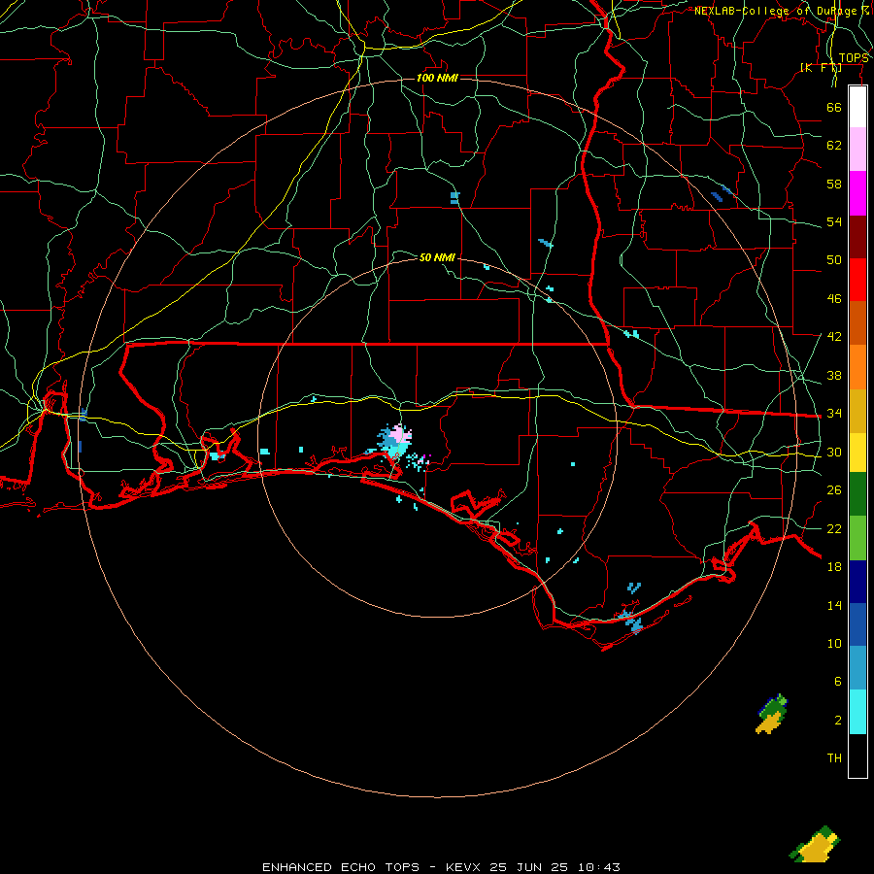
Task: Click the '54' legend value
Action: pyautogui.click(x=834, y=221)
